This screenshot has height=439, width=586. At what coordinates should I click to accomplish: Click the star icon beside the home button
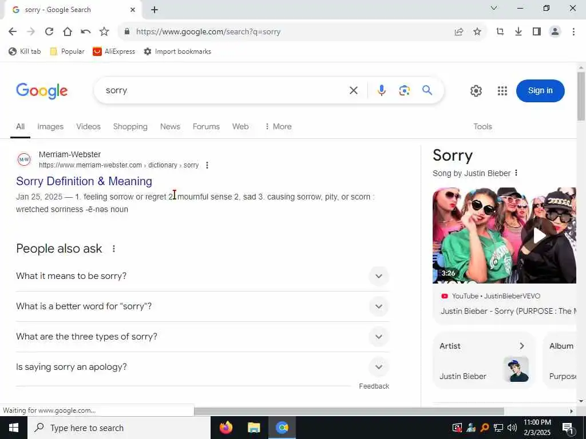[104, 32]
